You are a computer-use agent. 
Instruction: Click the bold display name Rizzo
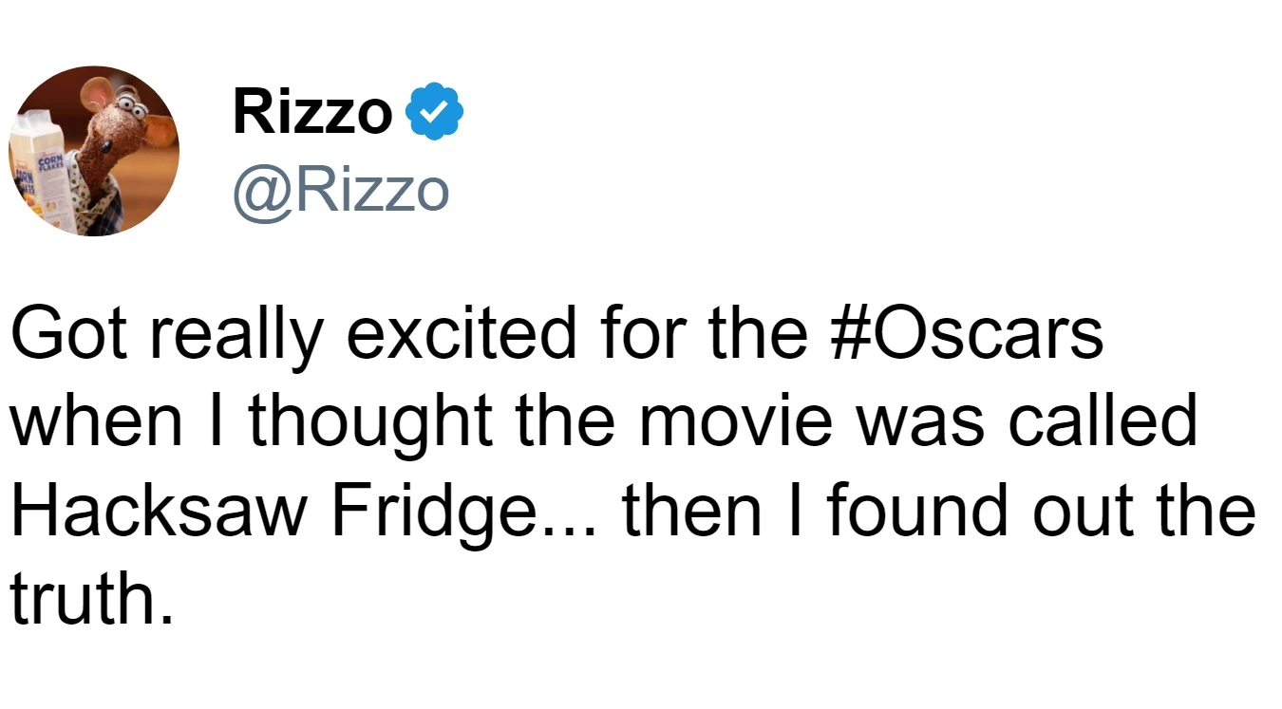312,113
